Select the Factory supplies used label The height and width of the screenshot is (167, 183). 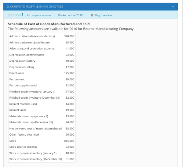click(x=23, y=86)
